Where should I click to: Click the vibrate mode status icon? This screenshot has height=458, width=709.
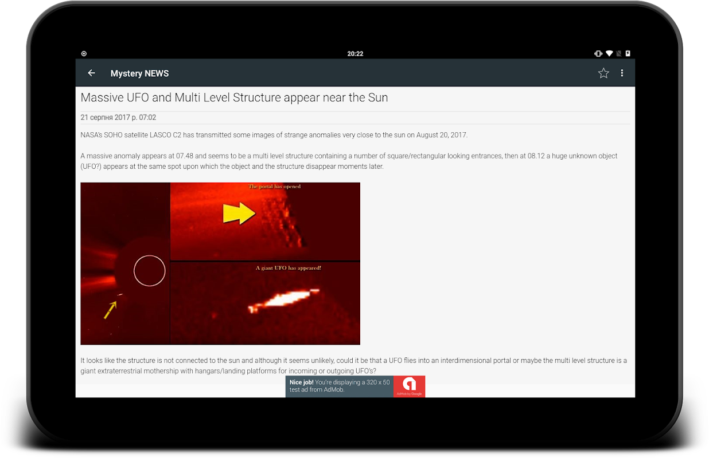598,54
